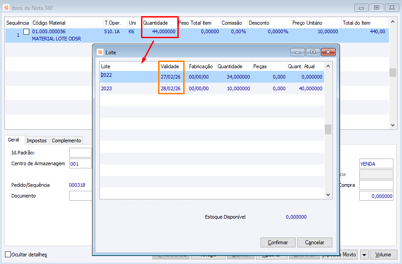
Task: Open the Impostos tab
Action: point(36,141)
